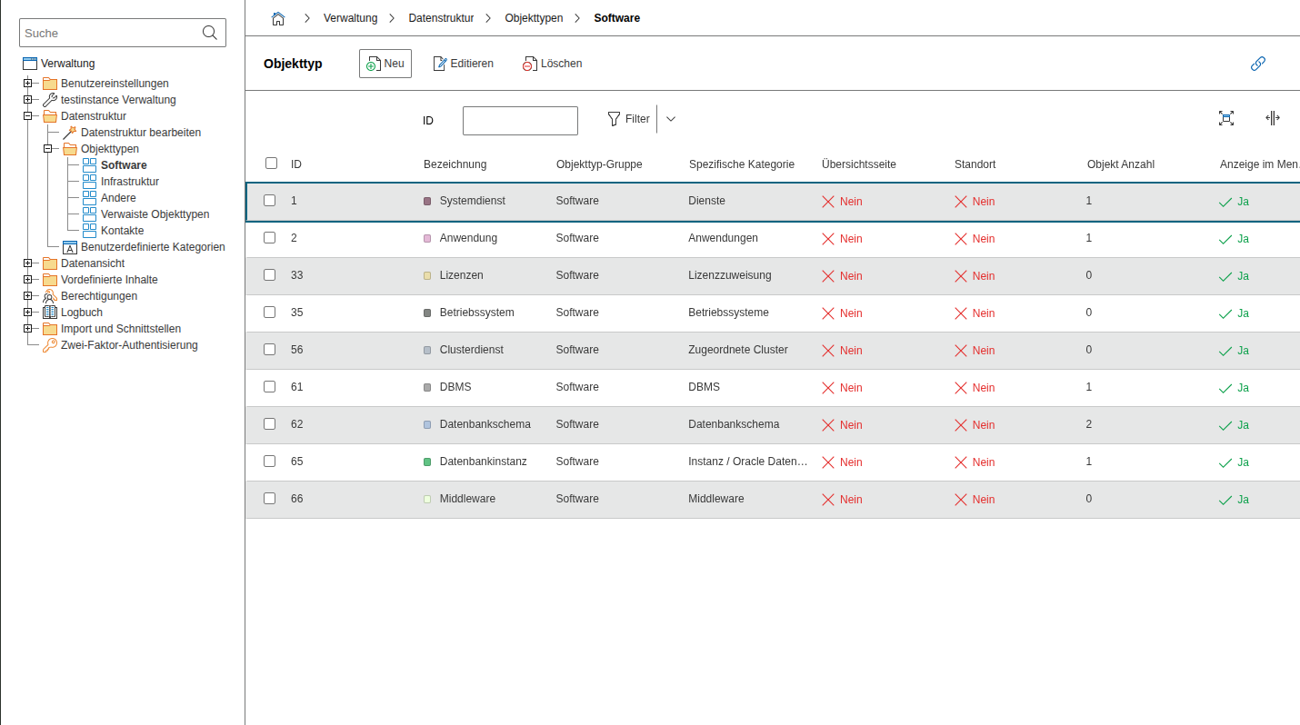Image resolution: width=1300 pixels, height=725 pixels.
Task: Collapse the Datenstruktur tree node
Action: (28, 116)
